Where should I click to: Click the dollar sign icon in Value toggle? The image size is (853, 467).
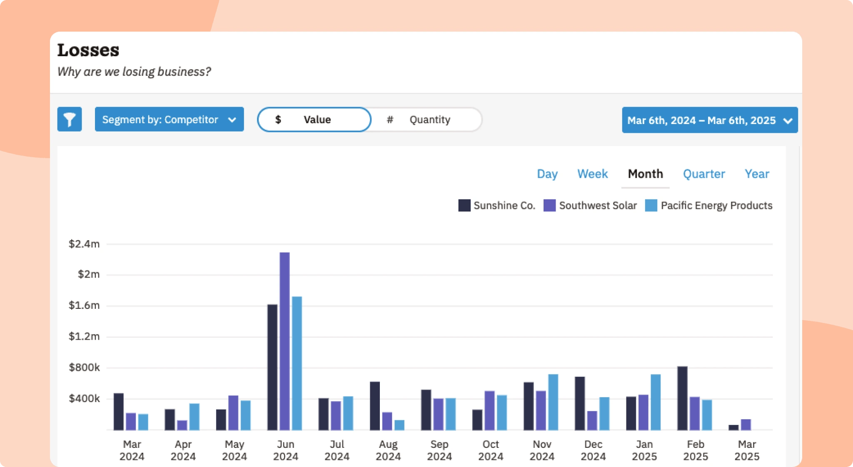278,119
